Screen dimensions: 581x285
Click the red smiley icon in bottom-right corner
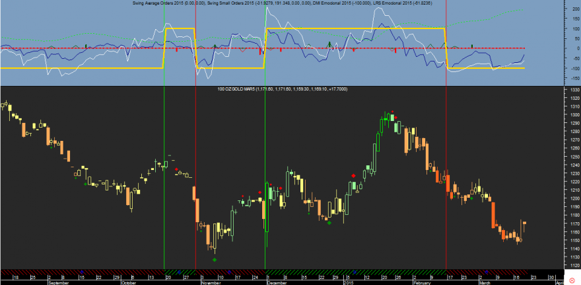tap(571, 279)
